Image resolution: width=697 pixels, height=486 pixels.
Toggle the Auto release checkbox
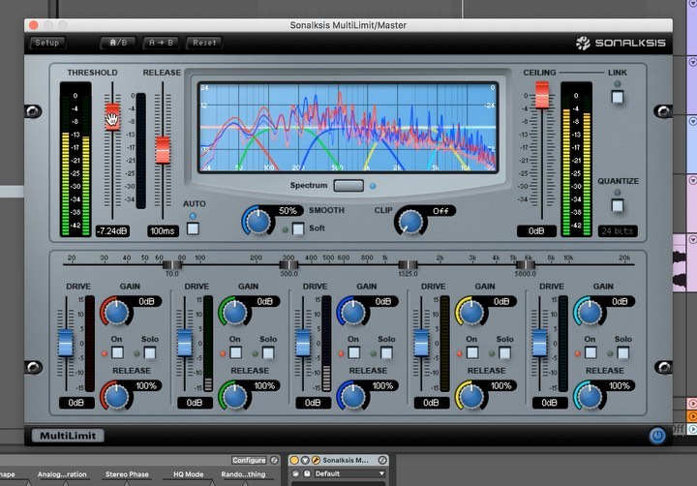point(194,228)
